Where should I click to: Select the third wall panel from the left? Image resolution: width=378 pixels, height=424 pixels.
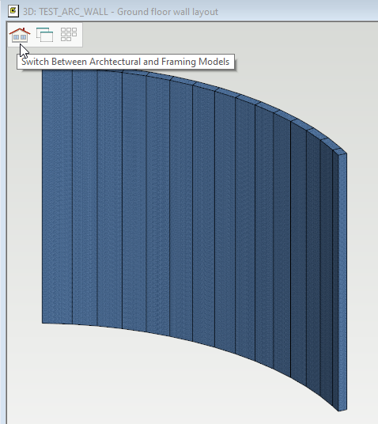click(x=109, y=199)
